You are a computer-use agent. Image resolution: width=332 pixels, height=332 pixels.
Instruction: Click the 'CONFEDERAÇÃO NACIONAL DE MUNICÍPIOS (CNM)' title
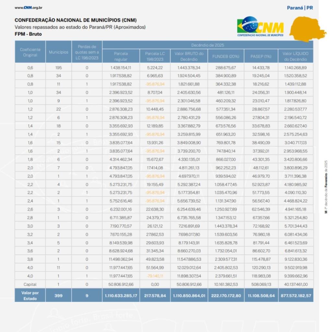point(76,20)
